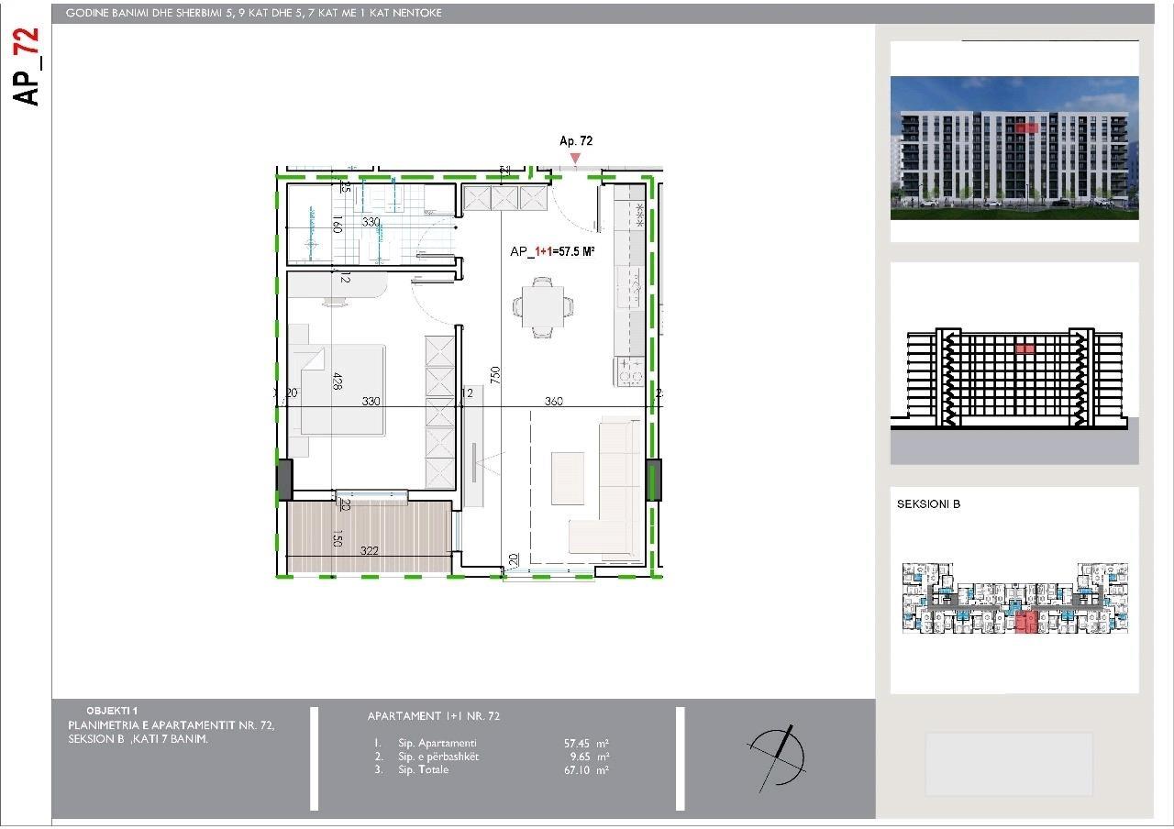This screenshot has width=1174, height=829.
Task: Click the kitchen sink on the counter
Action: (631, 289)
